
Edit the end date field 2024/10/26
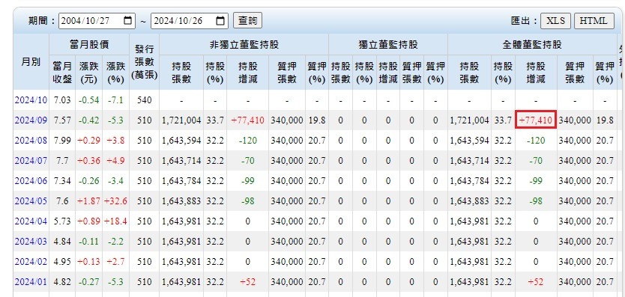click(x=190, y=21)
